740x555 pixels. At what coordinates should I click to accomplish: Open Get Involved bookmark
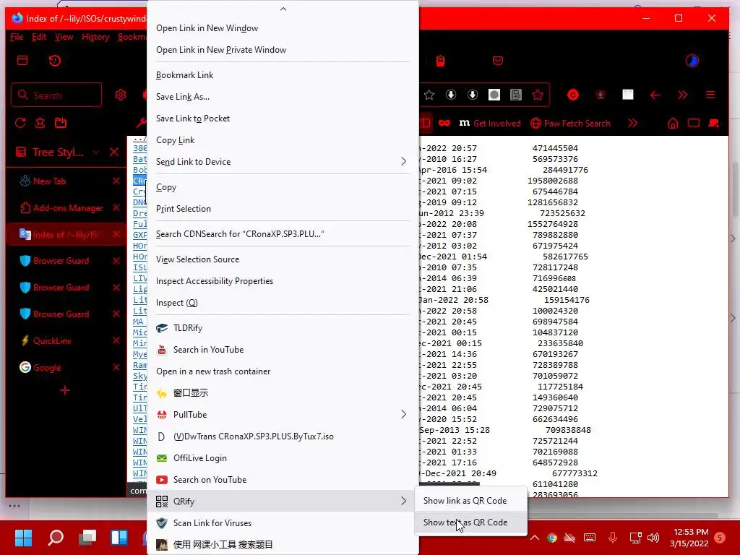[490, 123]
